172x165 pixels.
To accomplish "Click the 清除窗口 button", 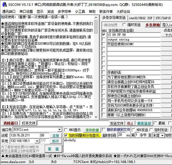I will tap(10, 123).
